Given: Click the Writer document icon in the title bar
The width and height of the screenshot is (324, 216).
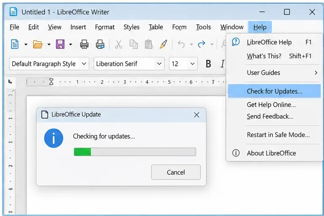Looking at the screenshot, I should click(13, 12).
